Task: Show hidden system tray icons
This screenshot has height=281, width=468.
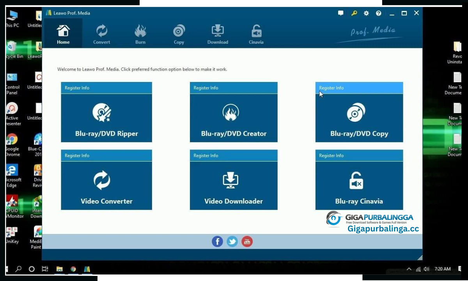Action: click(409, 269)
